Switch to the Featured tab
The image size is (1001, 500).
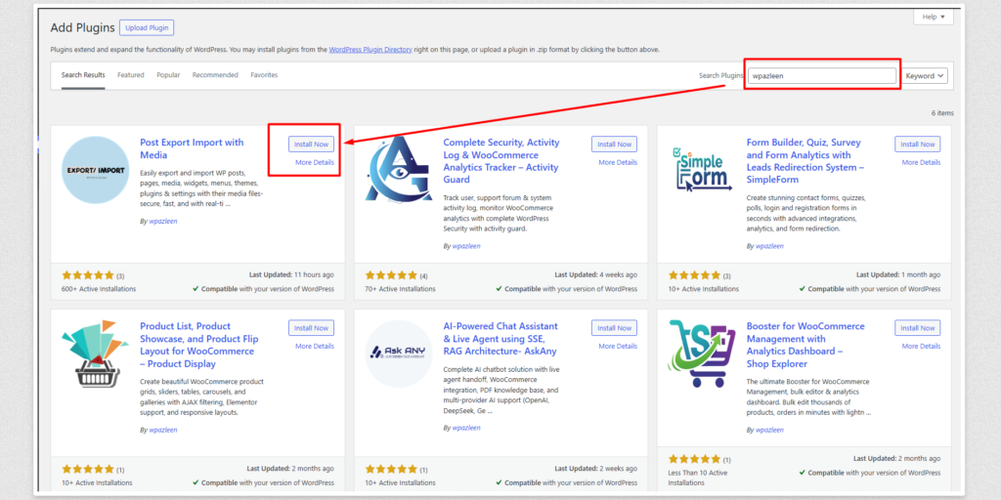pyautogui.click(x=131, y=75)
